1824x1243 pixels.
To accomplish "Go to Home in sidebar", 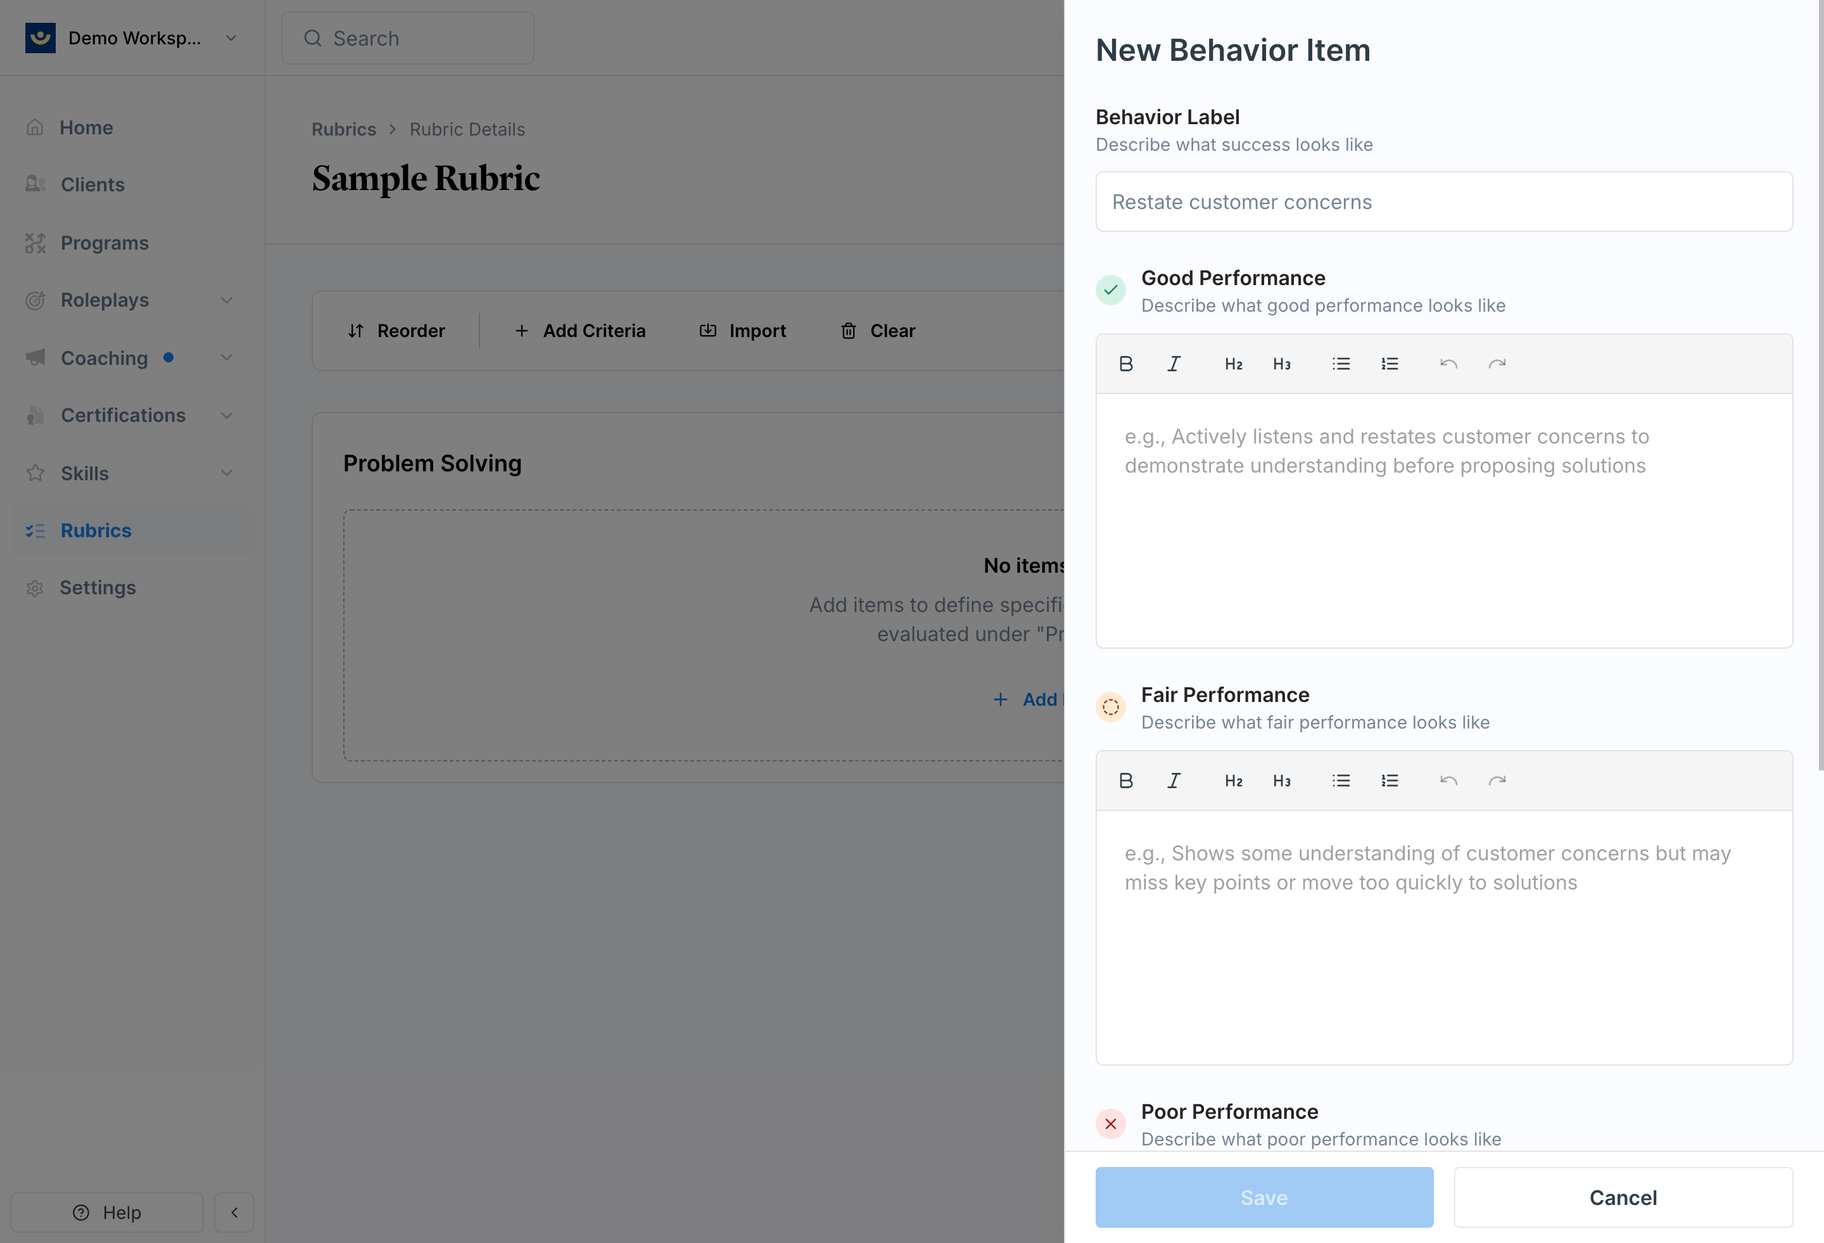I will coord(132,128).
